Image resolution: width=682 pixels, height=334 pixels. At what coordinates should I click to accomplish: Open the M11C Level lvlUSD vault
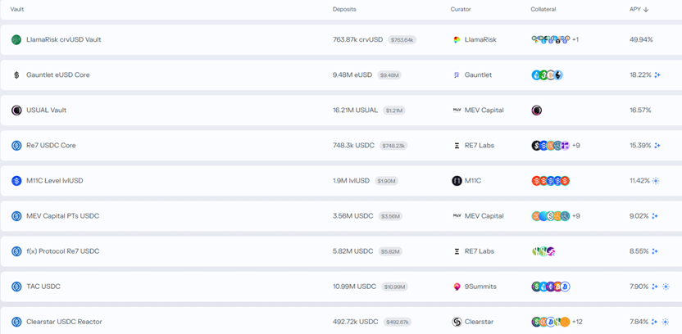(54, 181)
